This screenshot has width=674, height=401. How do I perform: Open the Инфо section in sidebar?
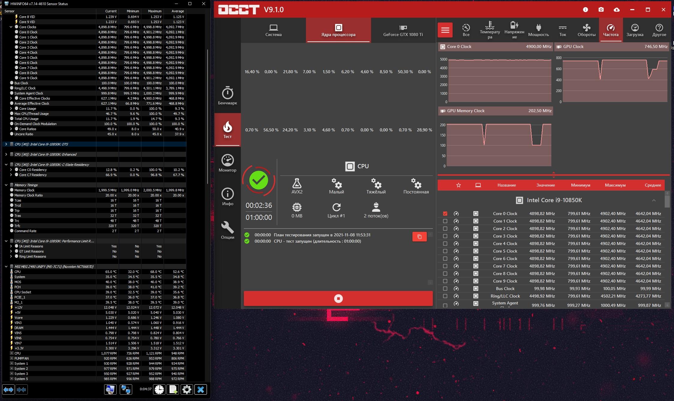tap(227, 197)
